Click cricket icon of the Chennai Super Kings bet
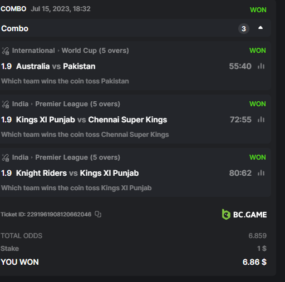The height and width of the screenshot is (282, 285). (6, 104)
